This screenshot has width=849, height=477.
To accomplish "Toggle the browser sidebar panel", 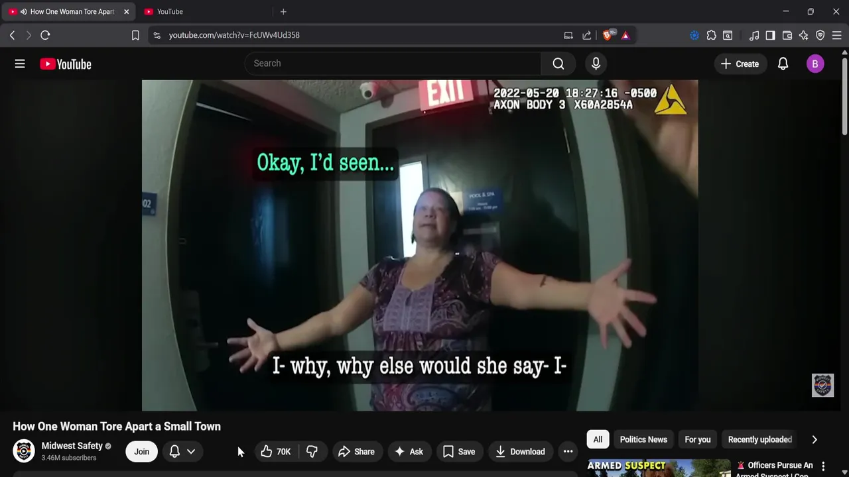I will pos(770,35).
